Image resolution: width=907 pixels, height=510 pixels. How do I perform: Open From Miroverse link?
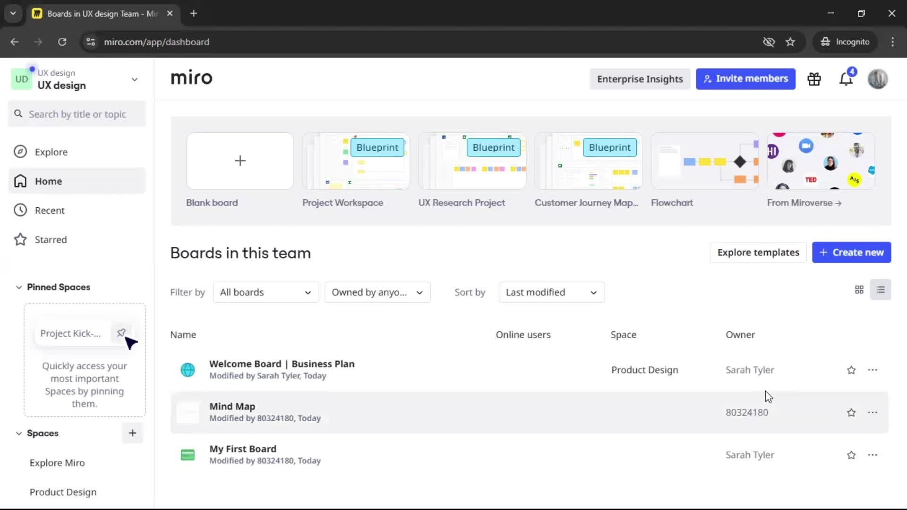pos(804,203)
